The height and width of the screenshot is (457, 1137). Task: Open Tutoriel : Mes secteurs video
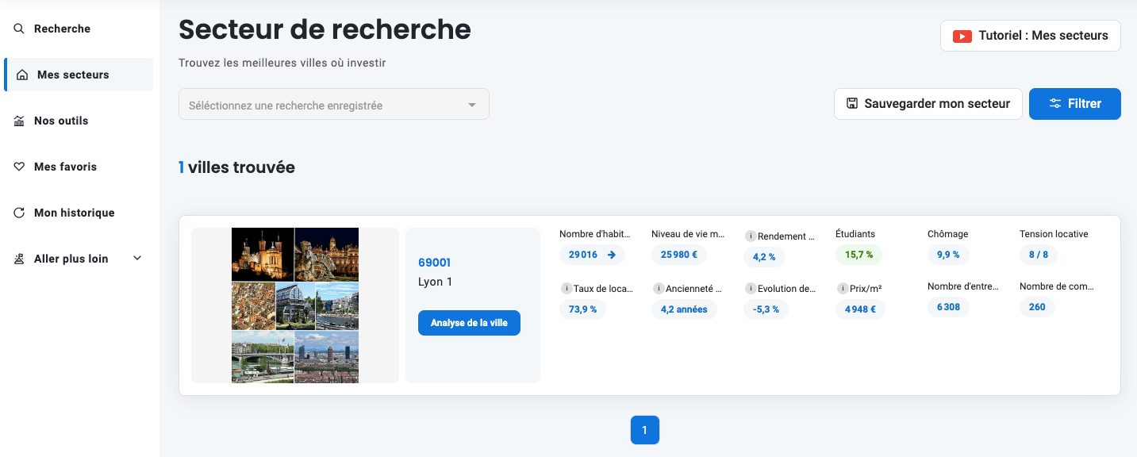click(x=1030, y=36)
